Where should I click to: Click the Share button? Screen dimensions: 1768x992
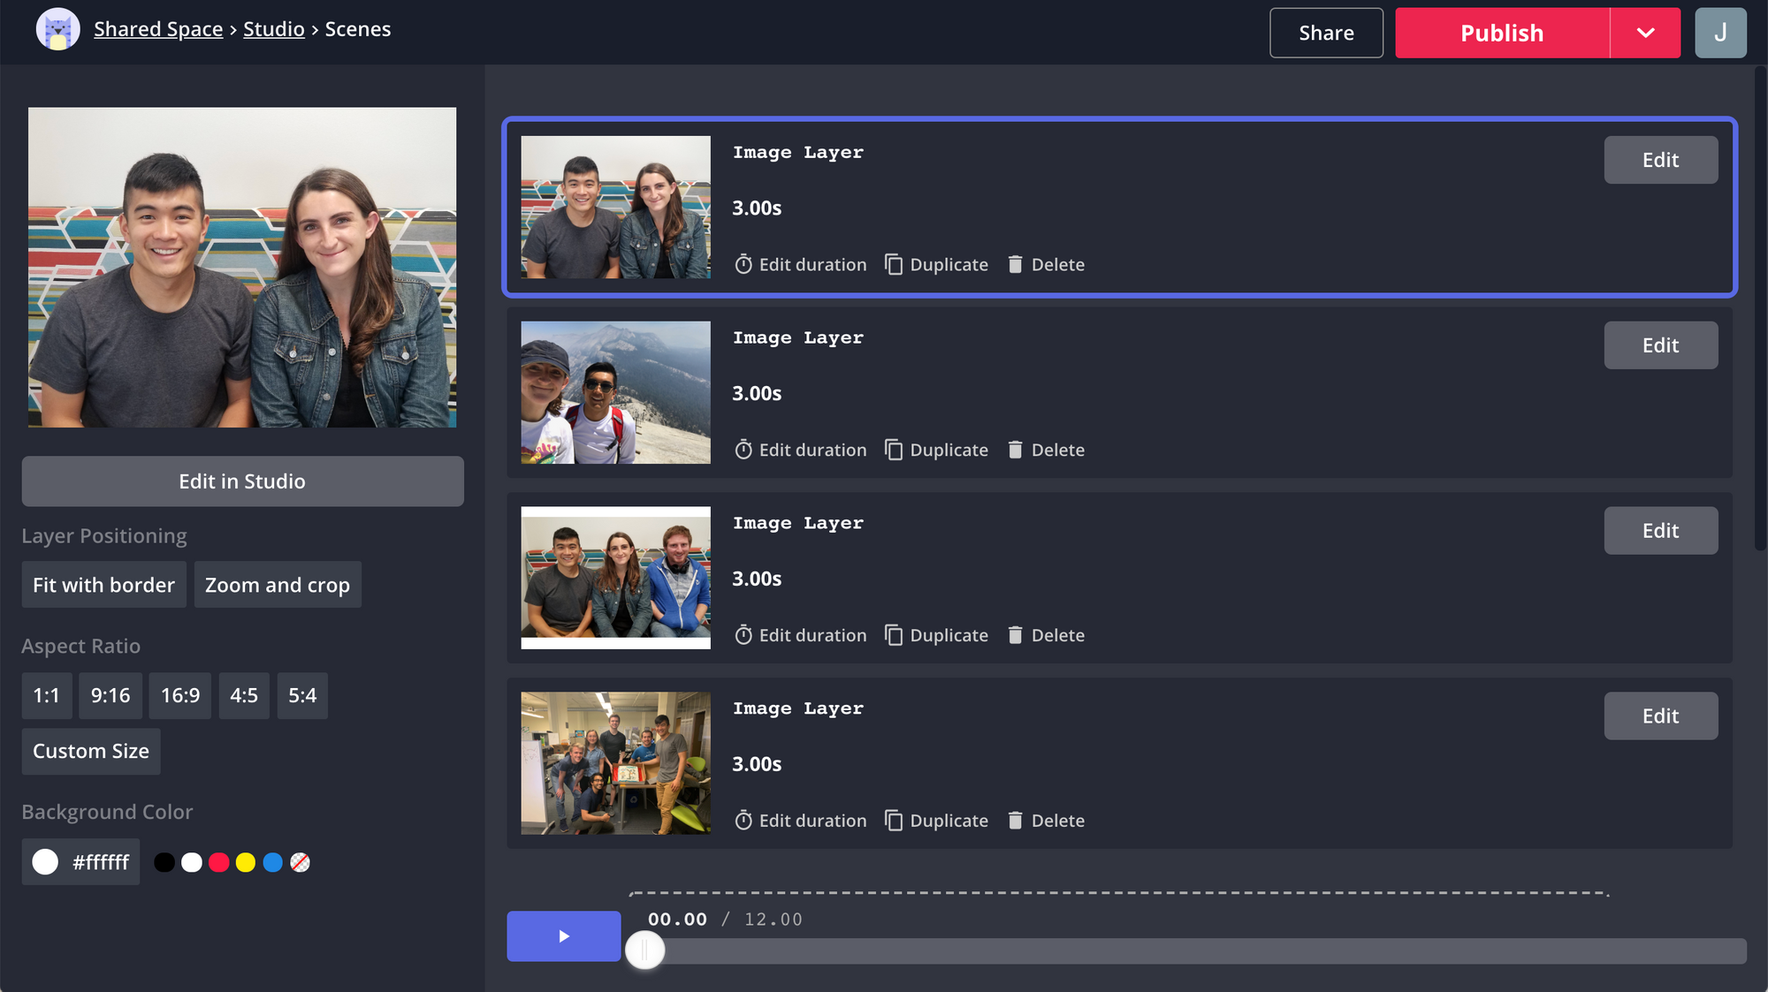tap(1325, 33)
